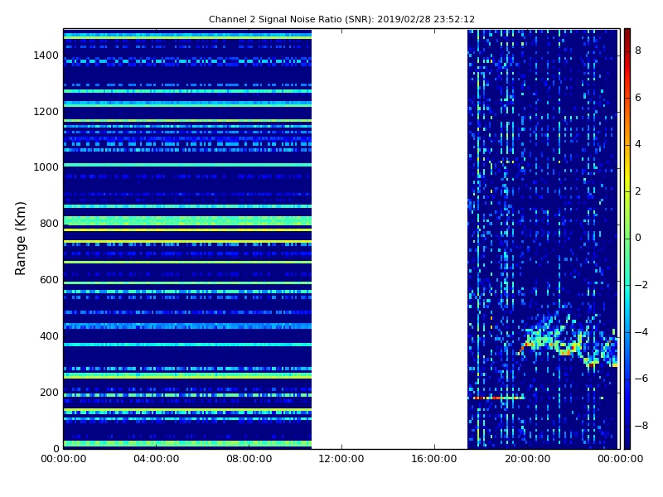
Task: Click the white data gap around 14:00:00
Action: [390, 239]
